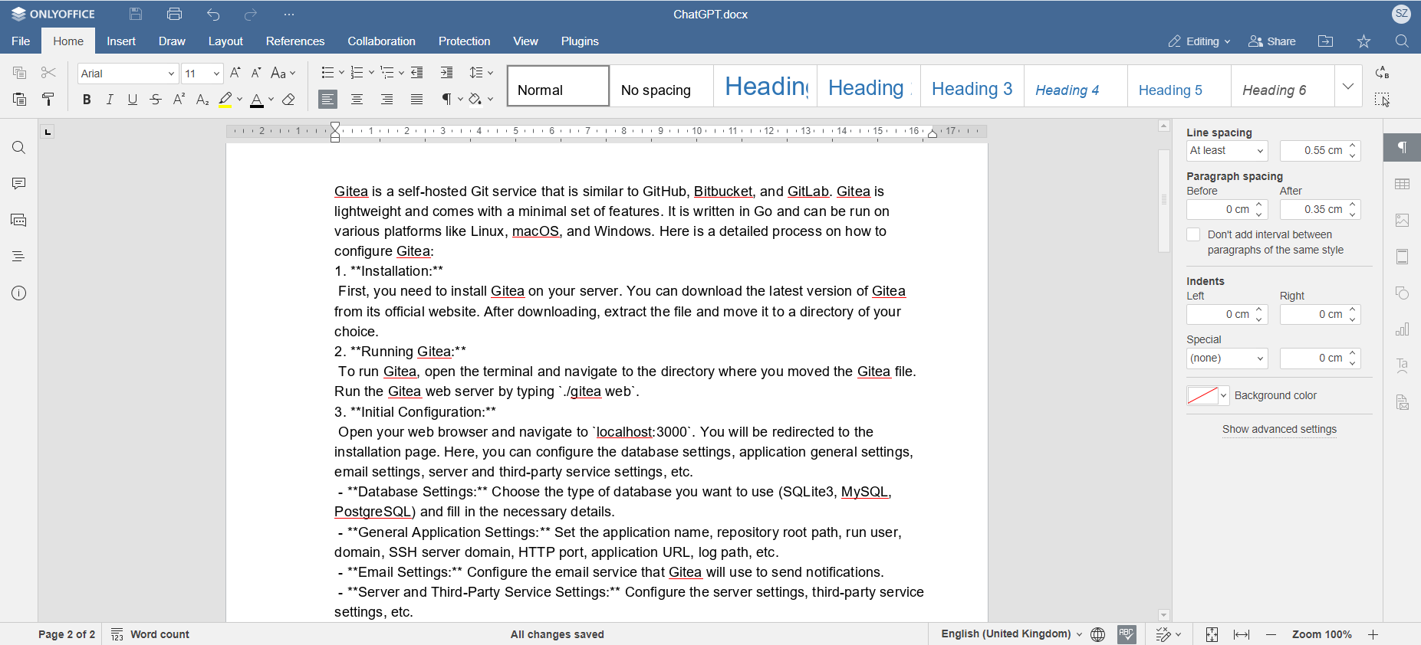Click the Paste icon

[x=19, y=99]
